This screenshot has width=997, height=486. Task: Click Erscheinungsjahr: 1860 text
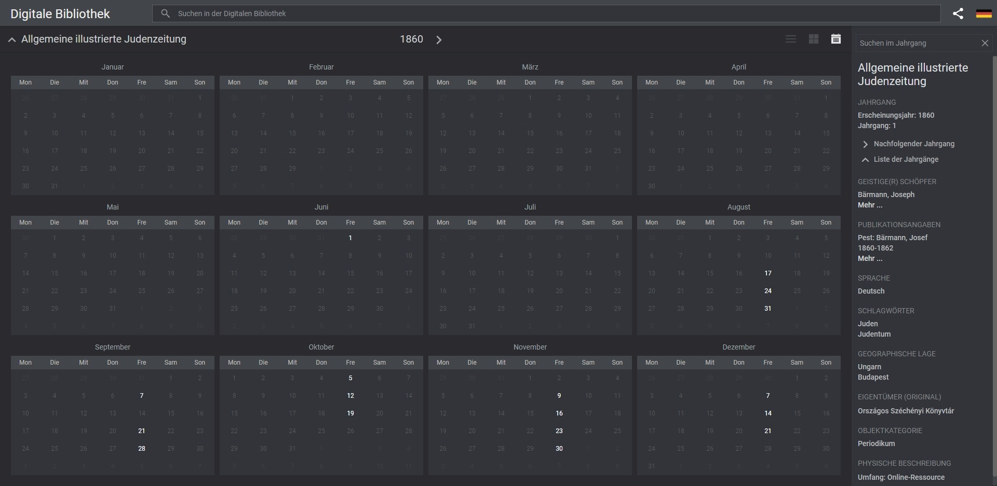(896, 115)
